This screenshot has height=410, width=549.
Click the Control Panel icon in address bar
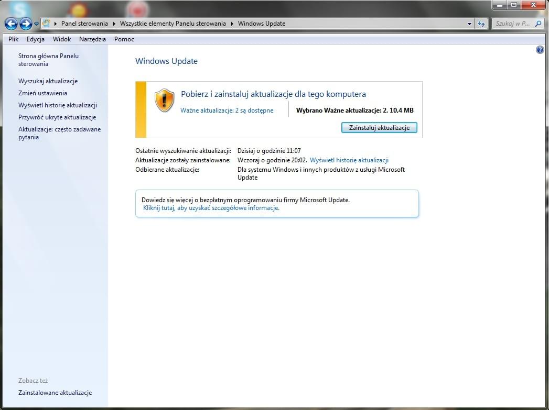(x=46, y=24)
